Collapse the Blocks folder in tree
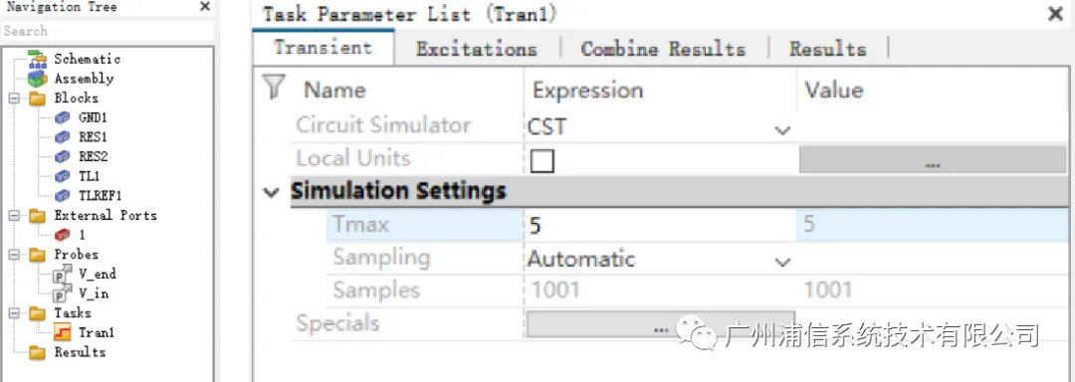 click(14, 98)
